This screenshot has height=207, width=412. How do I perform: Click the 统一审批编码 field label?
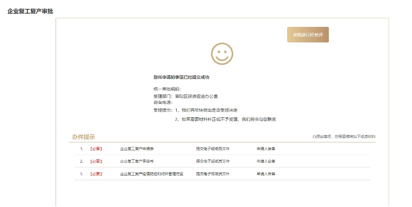click(167, 89)
